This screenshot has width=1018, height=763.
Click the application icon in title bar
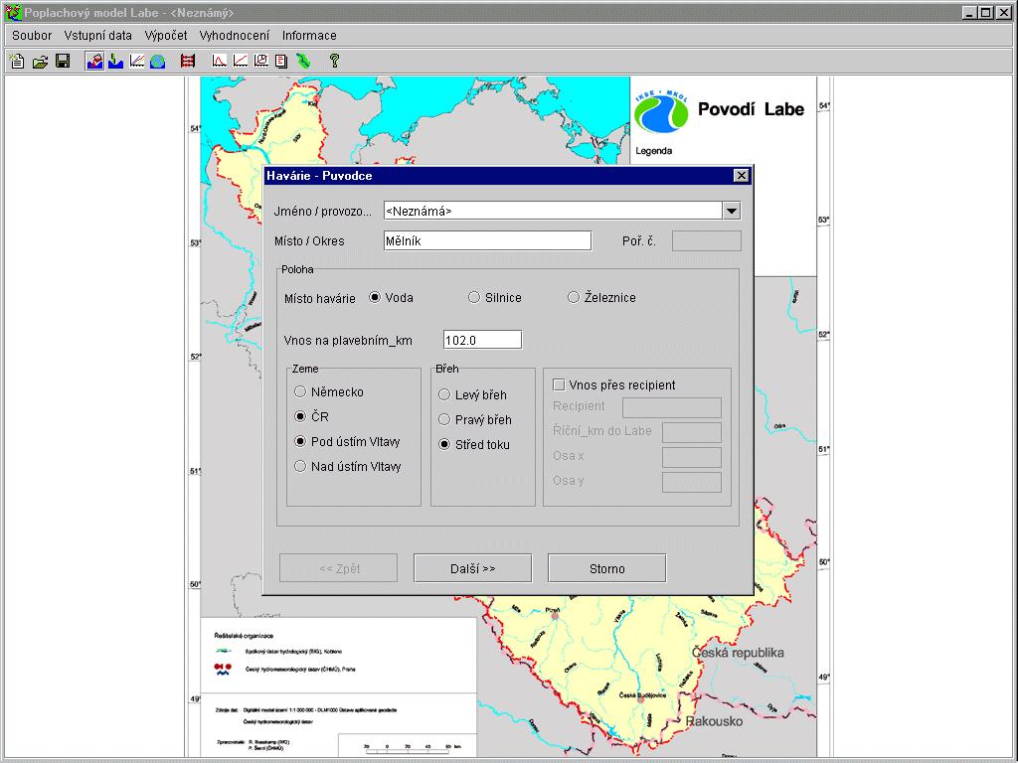tap(12, 12)
